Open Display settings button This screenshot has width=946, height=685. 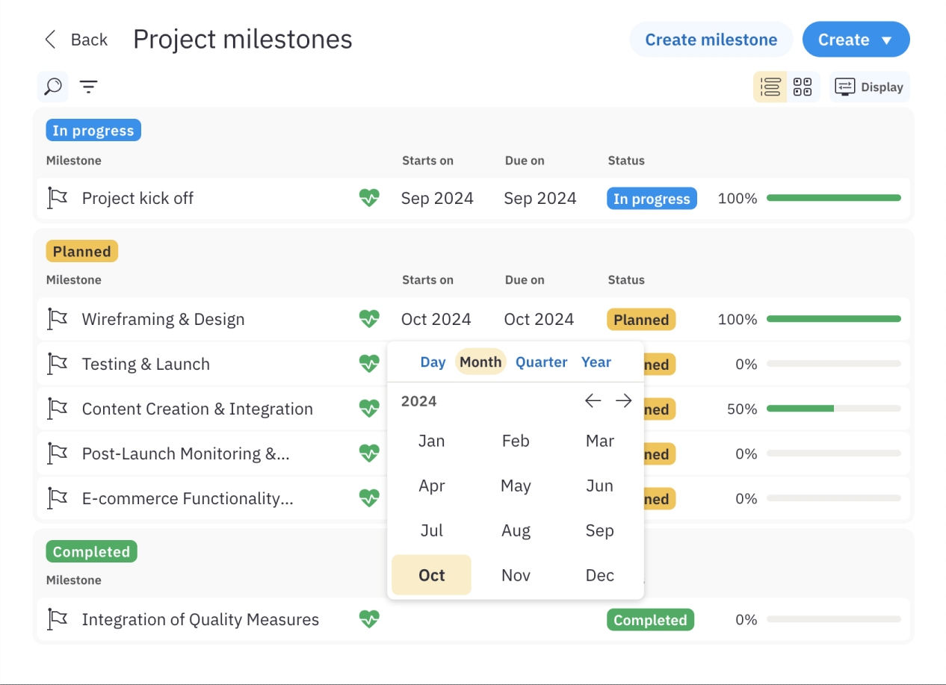click(869, 87)
